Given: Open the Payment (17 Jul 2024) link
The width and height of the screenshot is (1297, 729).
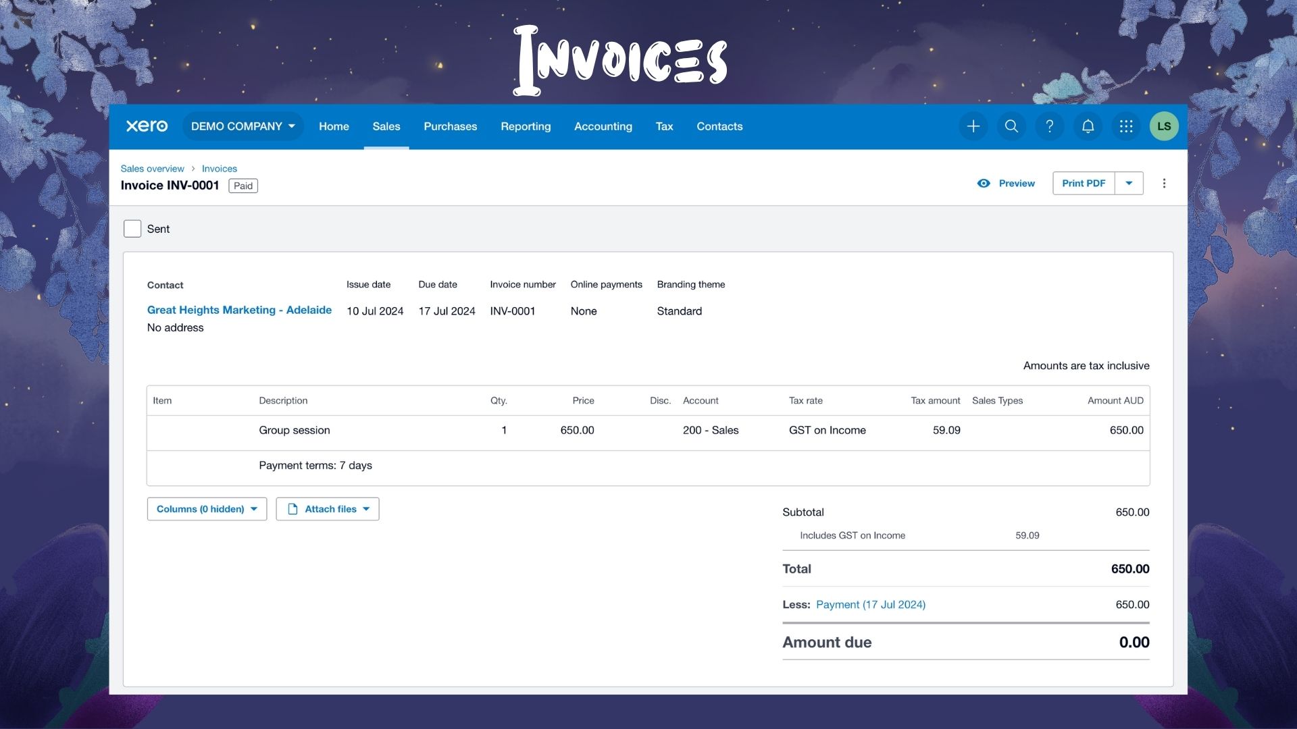Looking at the screenshot, I should (x=870, y=605).
